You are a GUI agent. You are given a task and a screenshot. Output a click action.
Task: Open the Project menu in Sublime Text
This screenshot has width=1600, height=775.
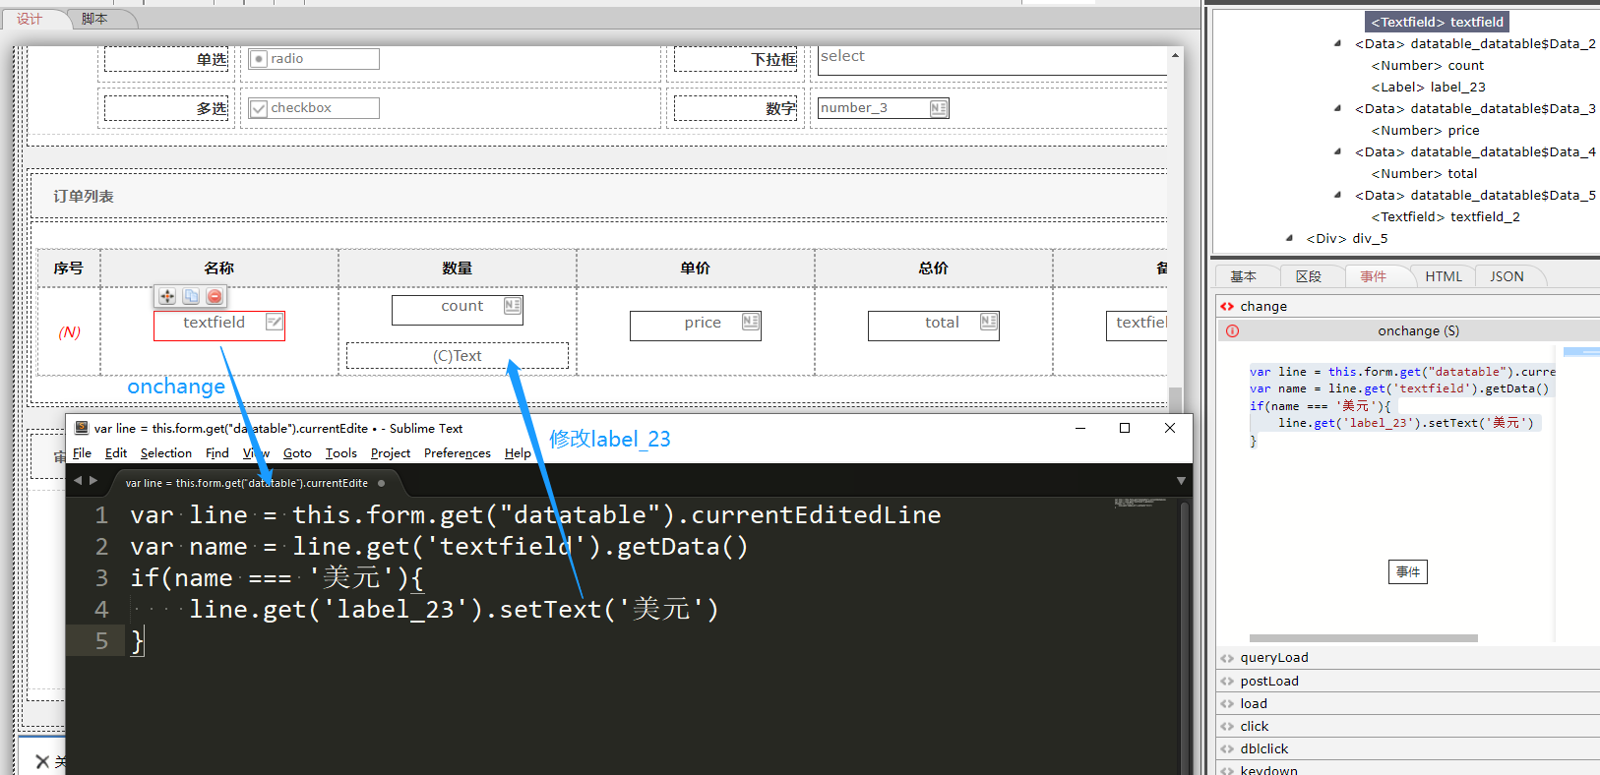click(391, 453)
